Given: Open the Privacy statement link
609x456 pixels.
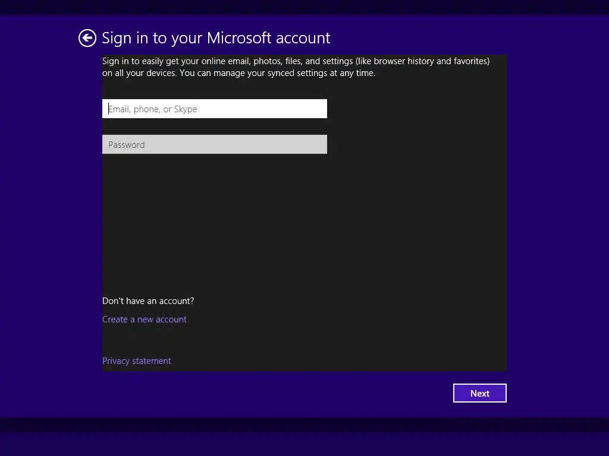Looking at the screenshot, I should (136, 360).
